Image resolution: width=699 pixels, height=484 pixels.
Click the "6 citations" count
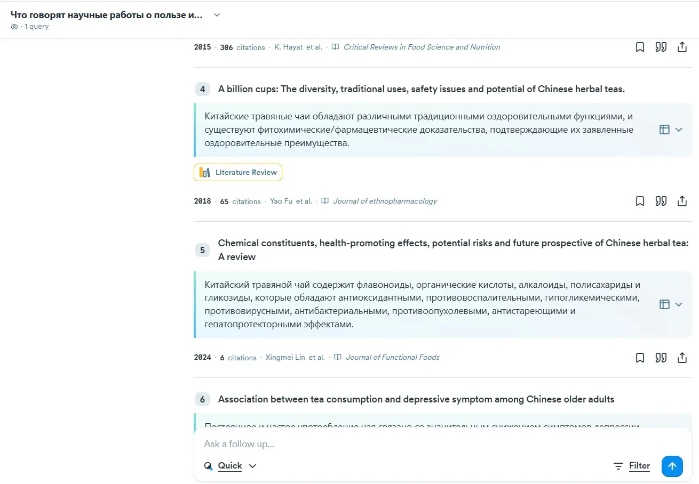[x=238, y=357]
